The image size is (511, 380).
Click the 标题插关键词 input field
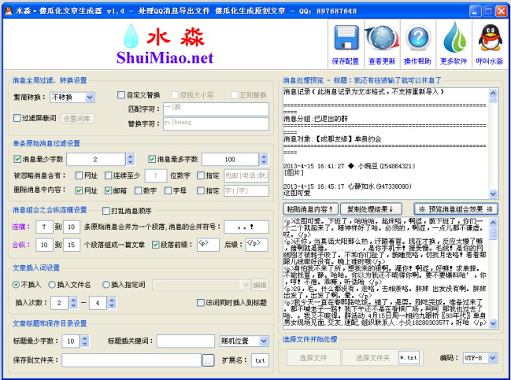(x=186, y=341)
